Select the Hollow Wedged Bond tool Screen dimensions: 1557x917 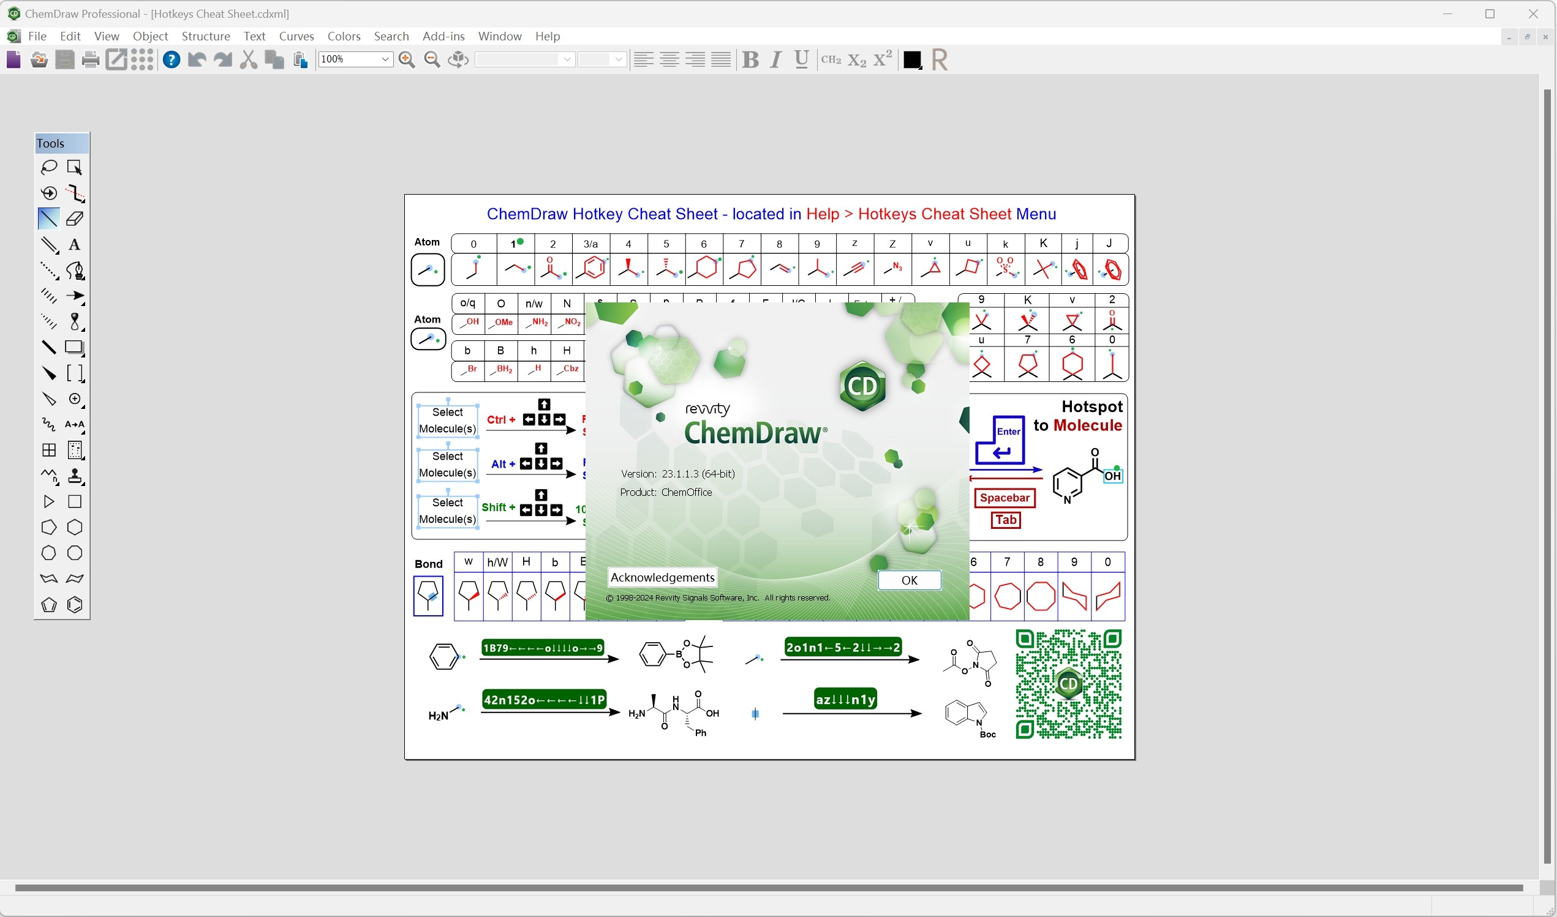[x=49, y=399]
